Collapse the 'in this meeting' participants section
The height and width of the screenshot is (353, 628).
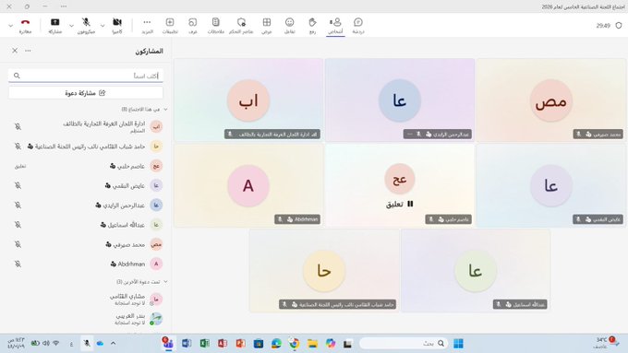point(165,109)
